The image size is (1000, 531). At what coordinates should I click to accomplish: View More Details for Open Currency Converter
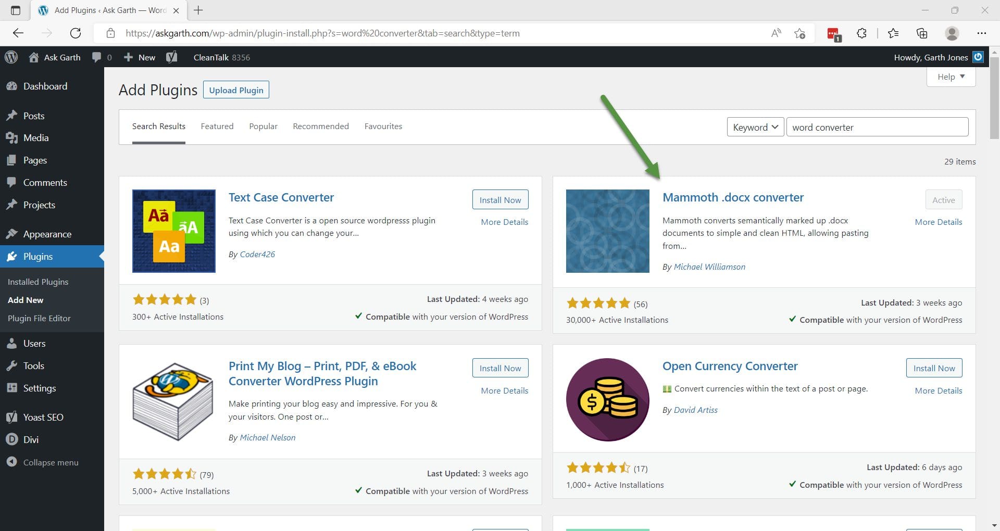click(939, 390)
